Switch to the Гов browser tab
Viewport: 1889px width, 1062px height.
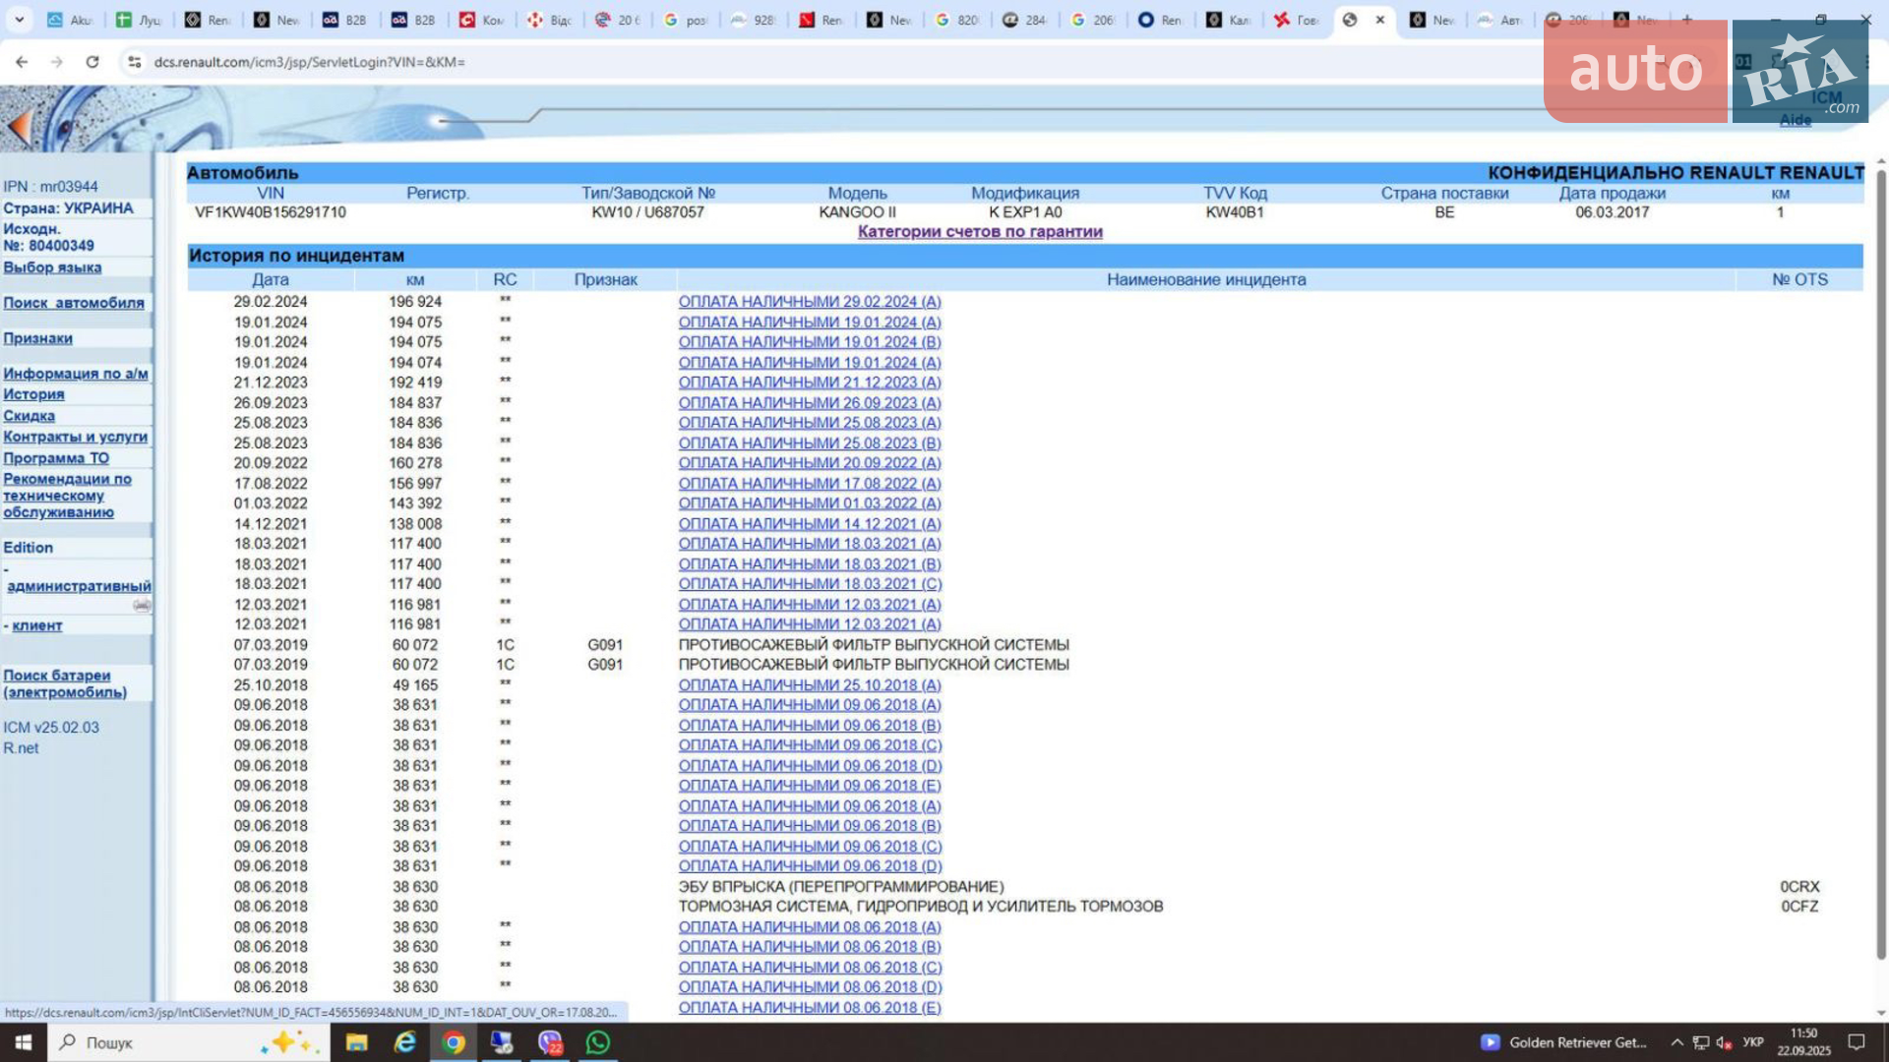(1298, 20)
